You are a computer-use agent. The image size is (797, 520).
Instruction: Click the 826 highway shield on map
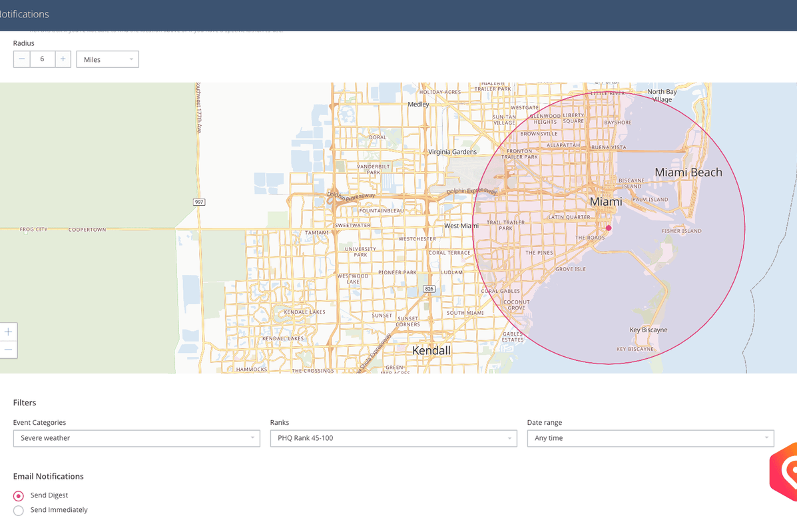pyautogui.click(x=429, y=289)
